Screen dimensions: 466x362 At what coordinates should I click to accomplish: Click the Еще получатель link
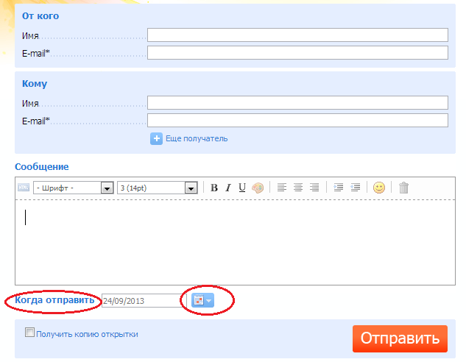click(x=197, y=138)
